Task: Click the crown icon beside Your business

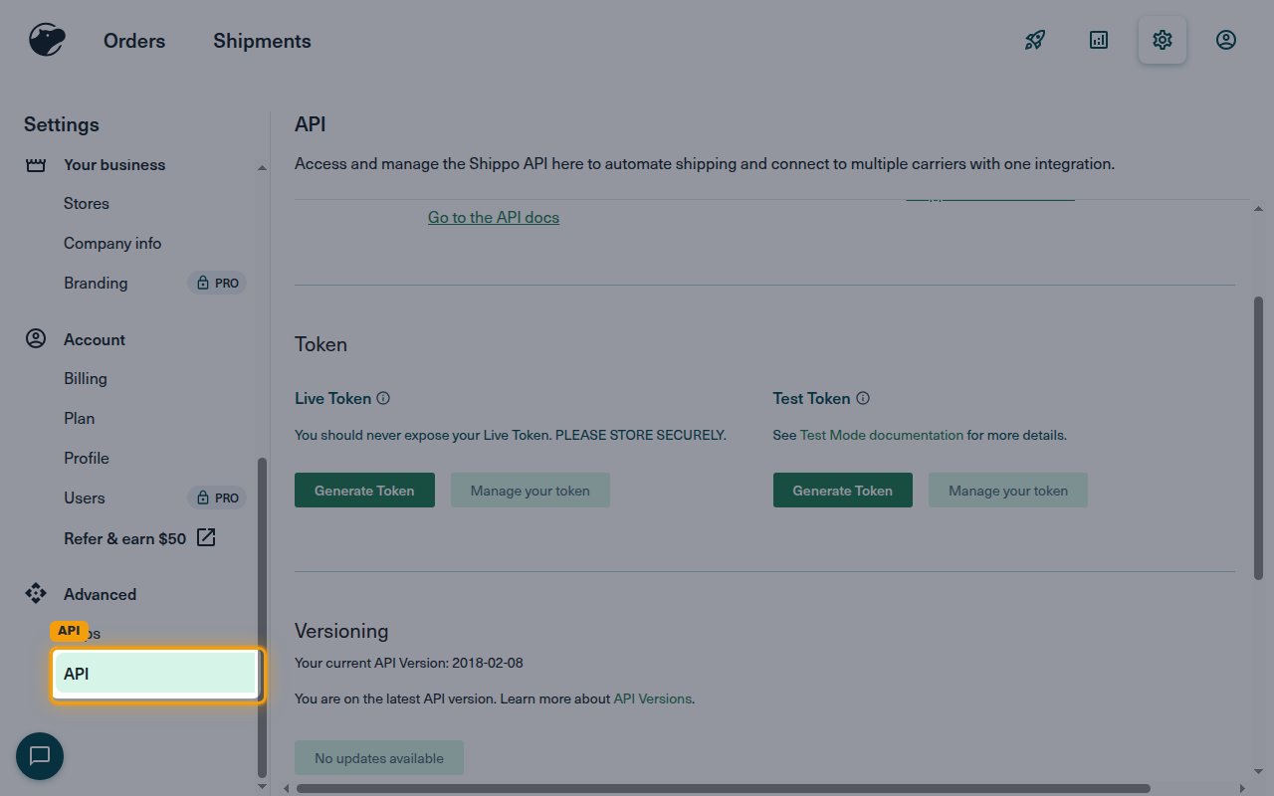Action: point(36,165)
